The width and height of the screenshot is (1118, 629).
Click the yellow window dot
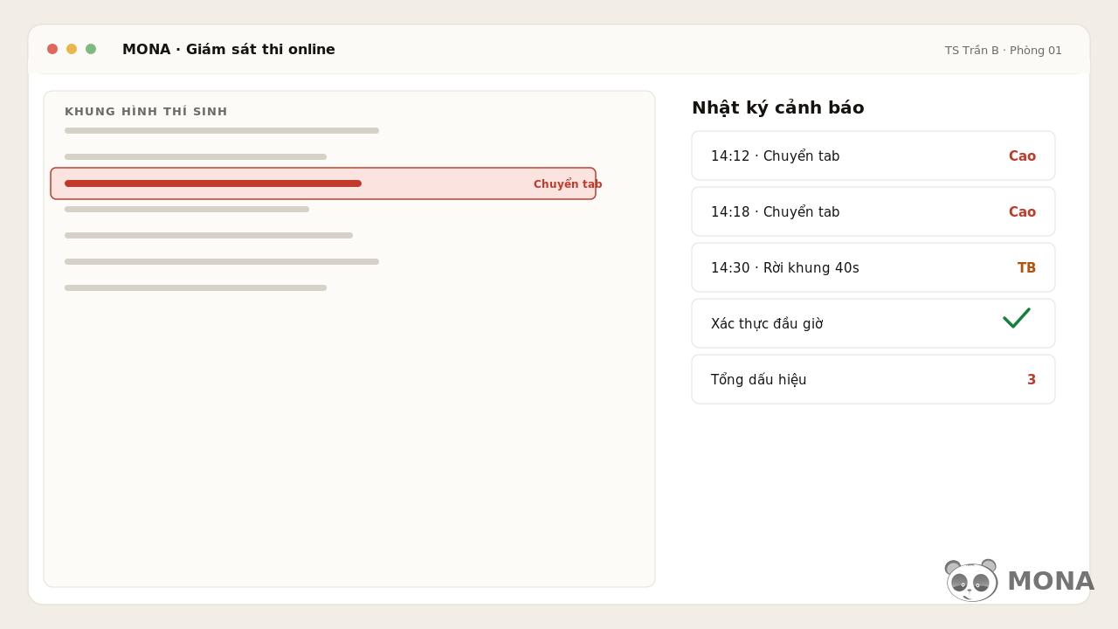pos(72,49)
